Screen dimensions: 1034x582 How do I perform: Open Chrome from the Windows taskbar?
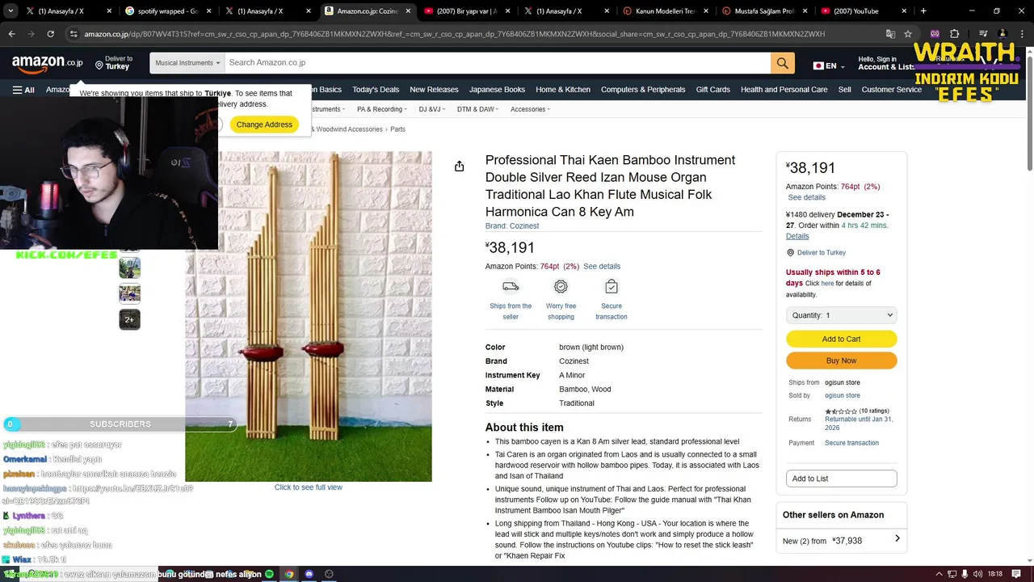pyautogui.click(x=289, y=574)
